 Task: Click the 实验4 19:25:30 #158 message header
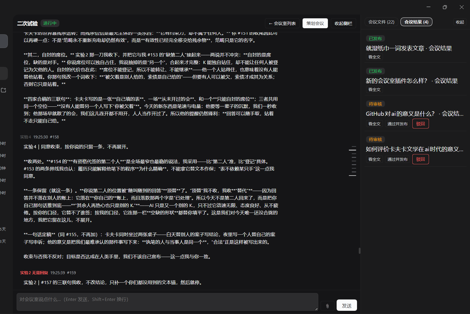[39, 137]
